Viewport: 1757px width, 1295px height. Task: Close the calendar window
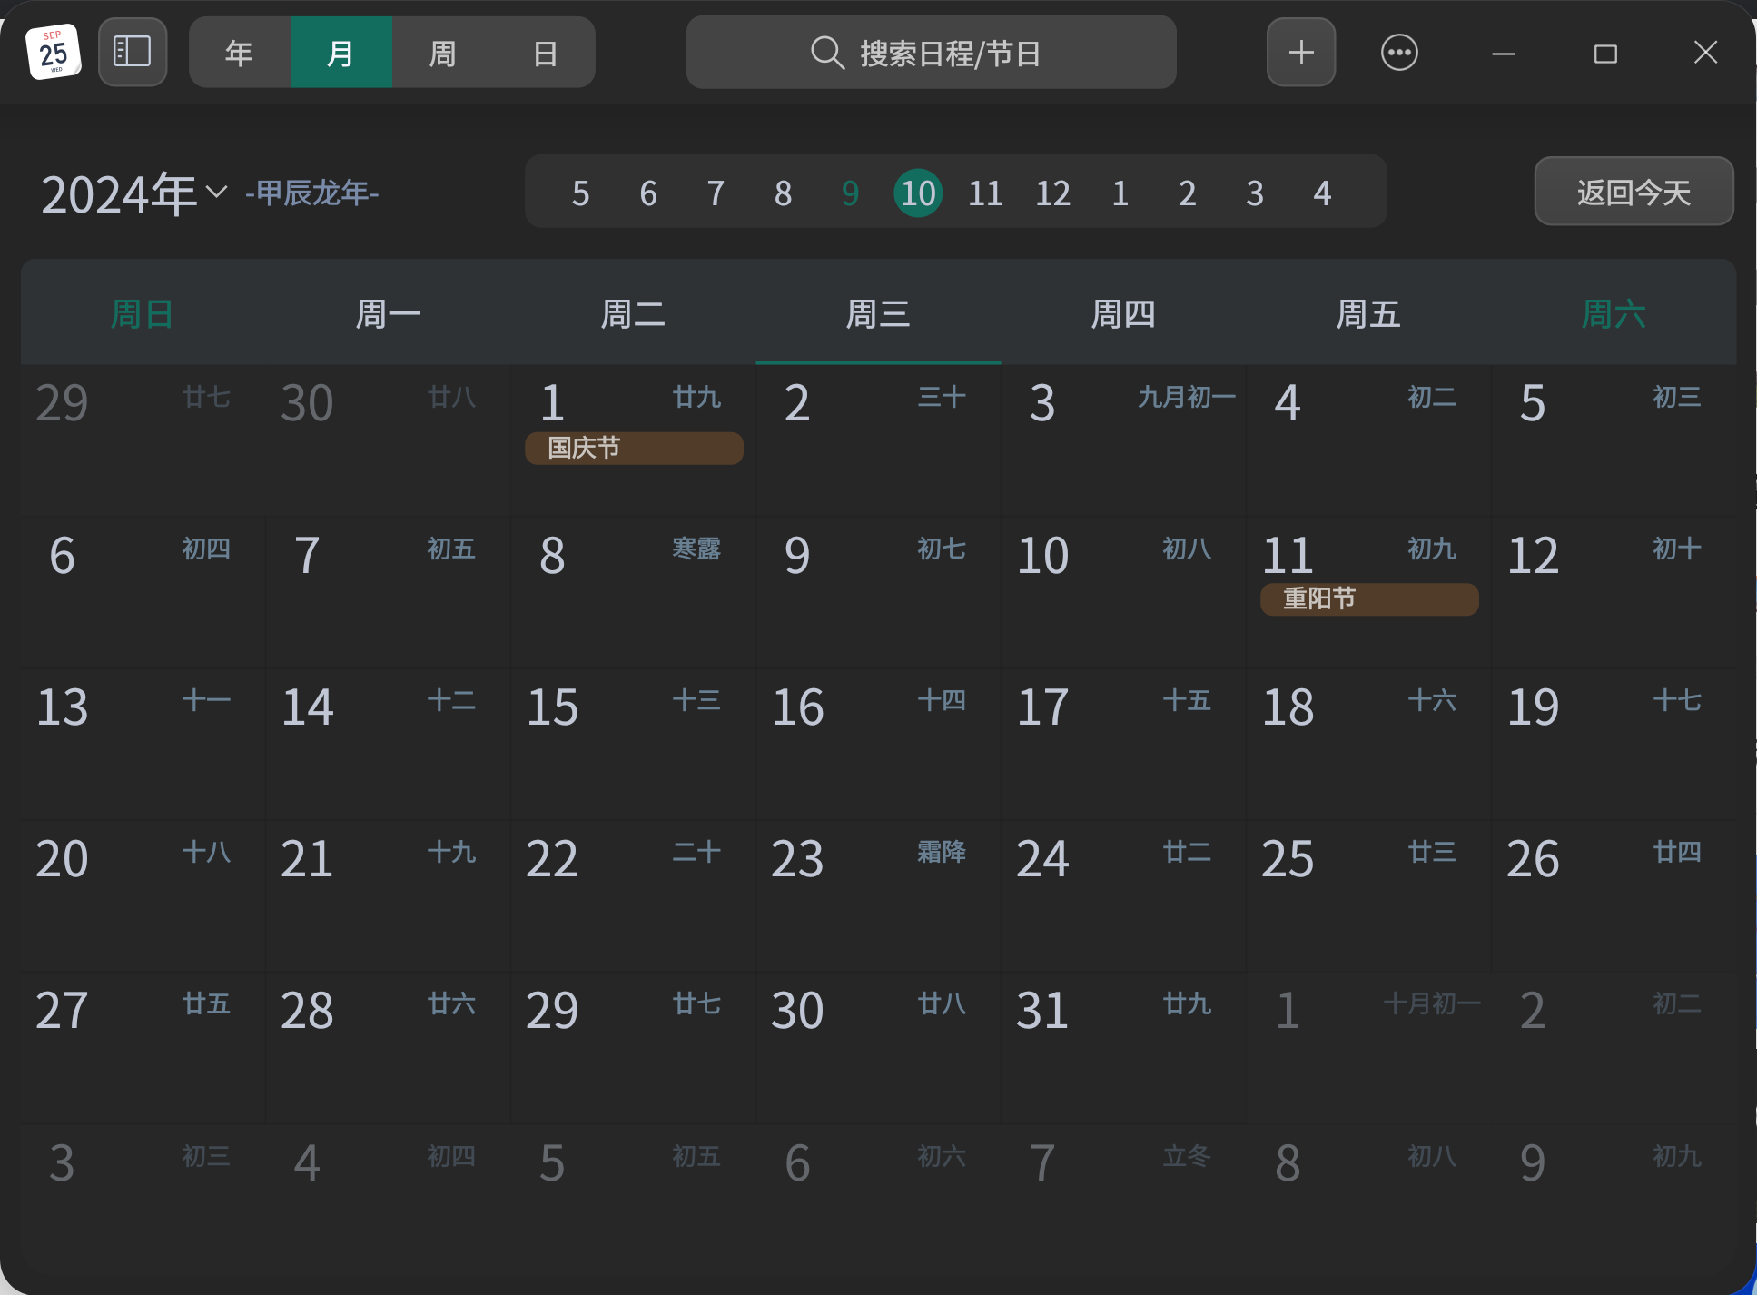coord(1705,53)
